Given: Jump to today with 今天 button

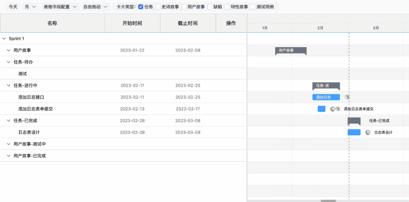Looking at the screenshot, I should (13, 7).
